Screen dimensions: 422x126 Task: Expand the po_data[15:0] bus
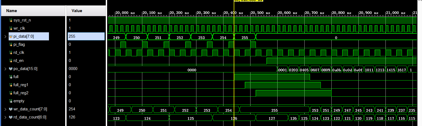[5, 69]
